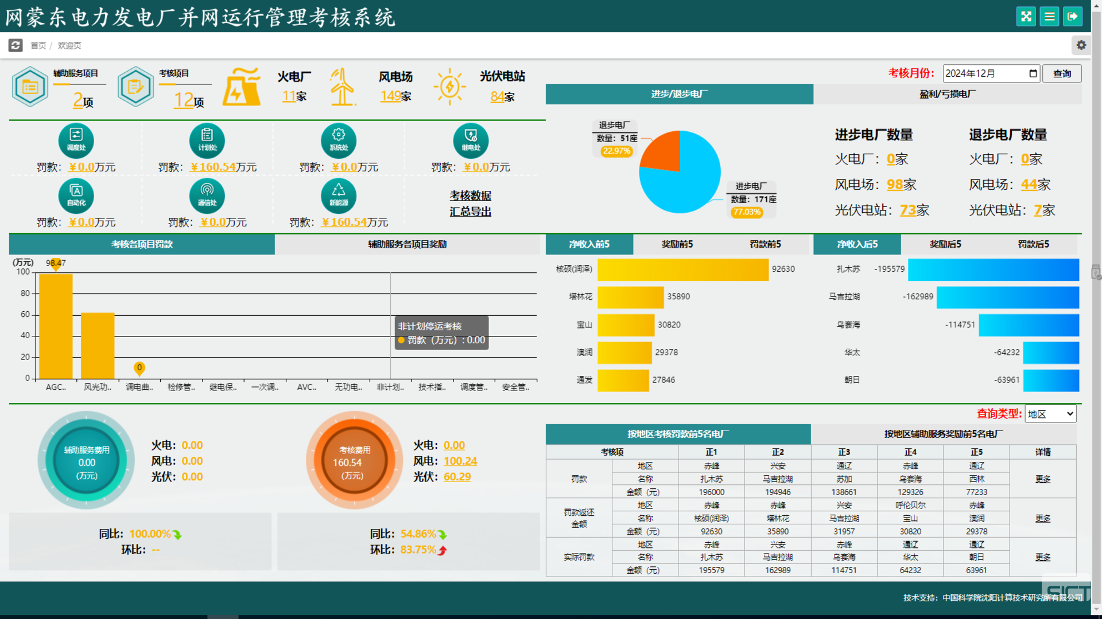Open the 考核月份 date picker calendar
Image resolution: width=1102 pixels, height=619 pixels.
click(1033, 73)
